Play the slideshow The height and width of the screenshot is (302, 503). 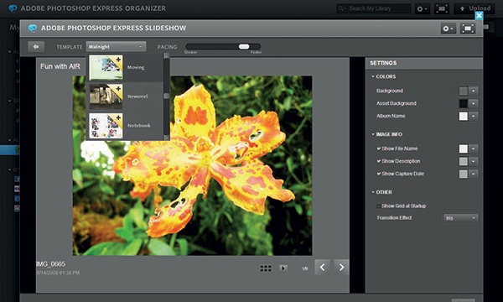click(283, 268)
